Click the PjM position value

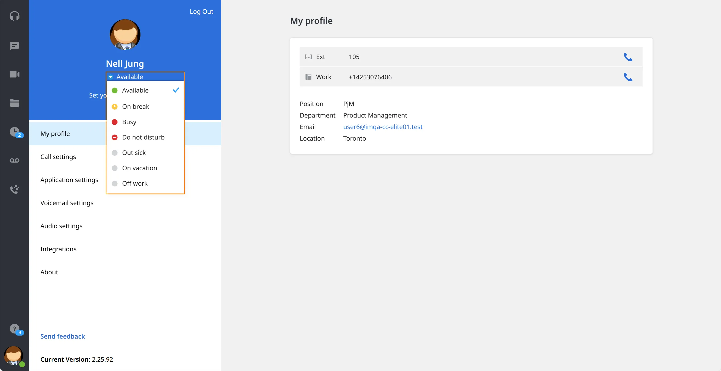pos(349,104)
